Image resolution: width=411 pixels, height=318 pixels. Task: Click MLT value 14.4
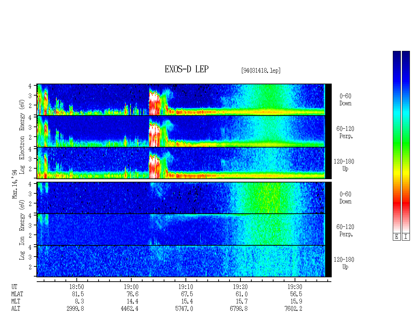coord(132,302)
